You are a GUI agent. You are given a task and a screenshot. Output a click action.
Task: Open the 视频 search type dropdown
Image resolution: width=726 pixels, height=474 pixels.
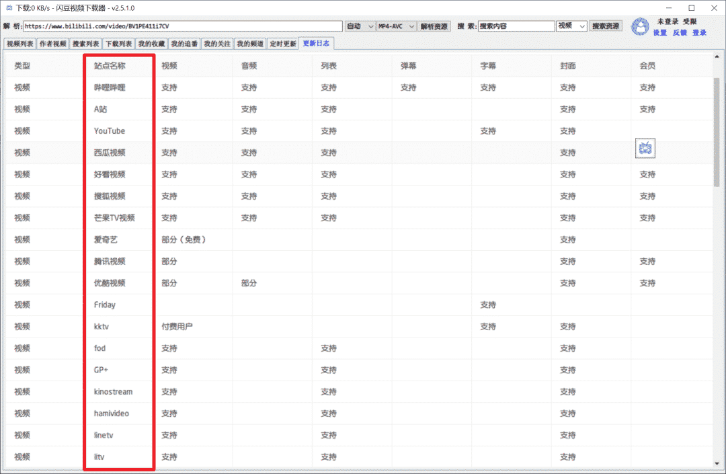571,26
